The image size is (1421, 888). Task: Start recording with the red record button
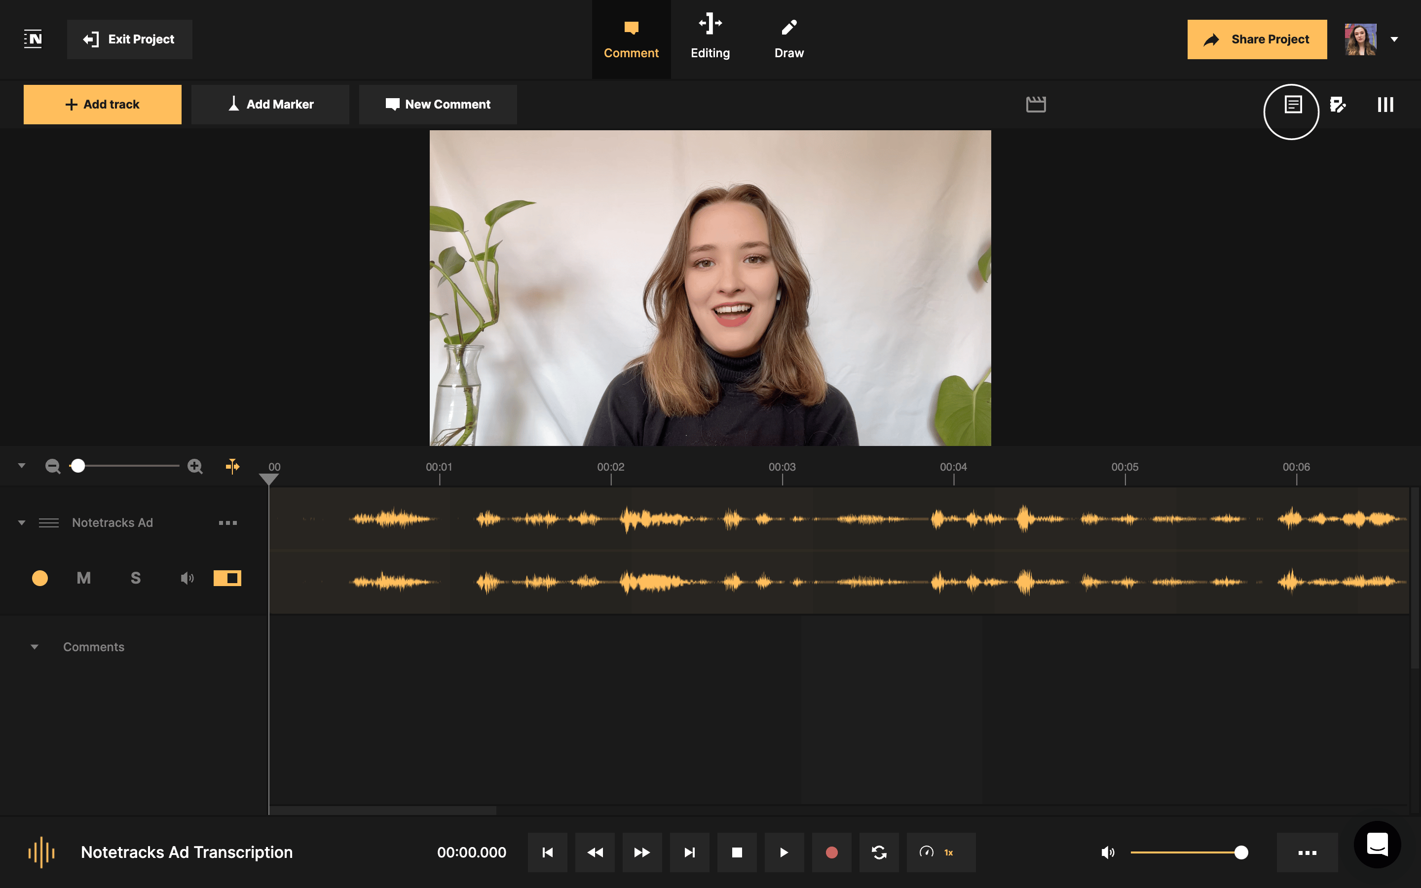(x=831, y=852)
